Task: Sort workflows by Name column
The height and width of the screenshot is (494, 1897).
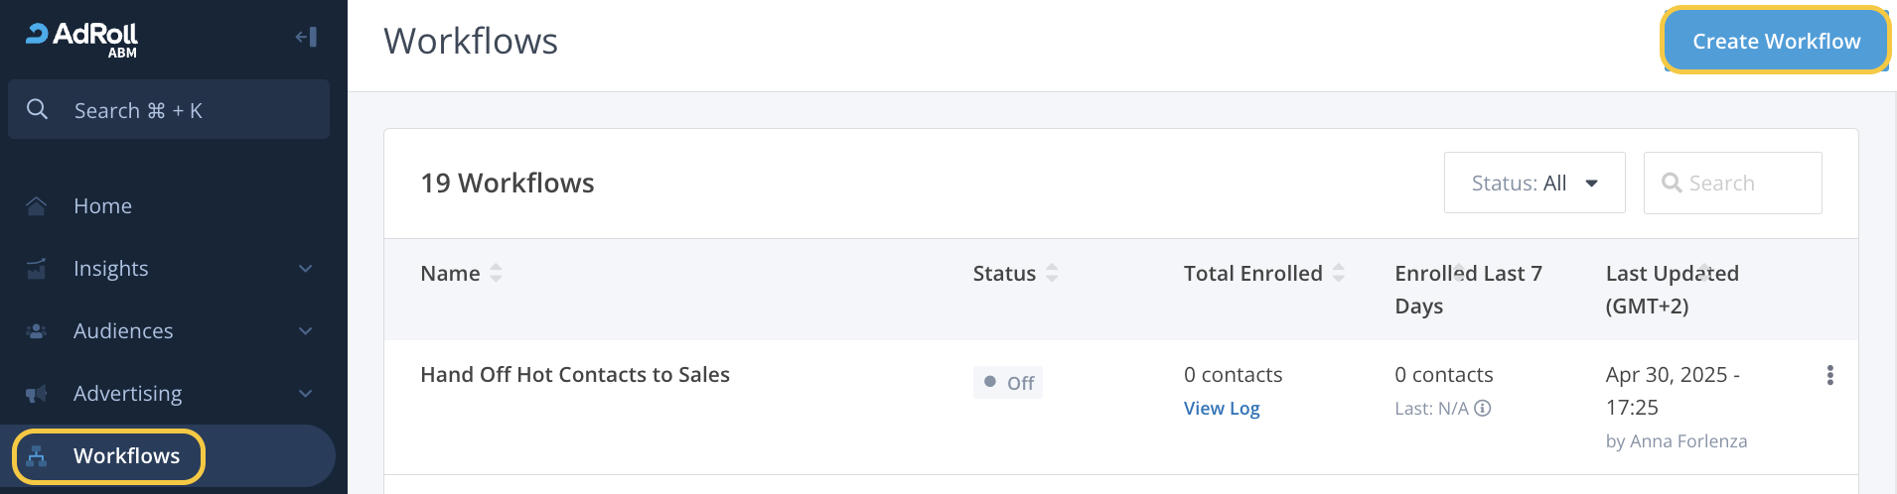Action: point(496,274)
